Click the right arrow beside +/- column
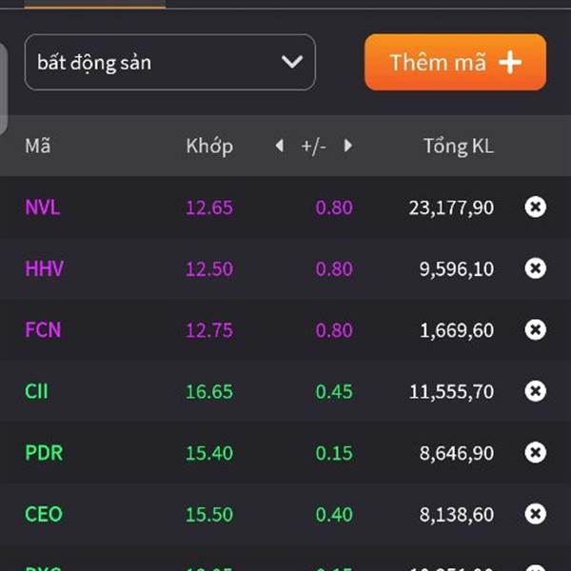 coord(348,146)
